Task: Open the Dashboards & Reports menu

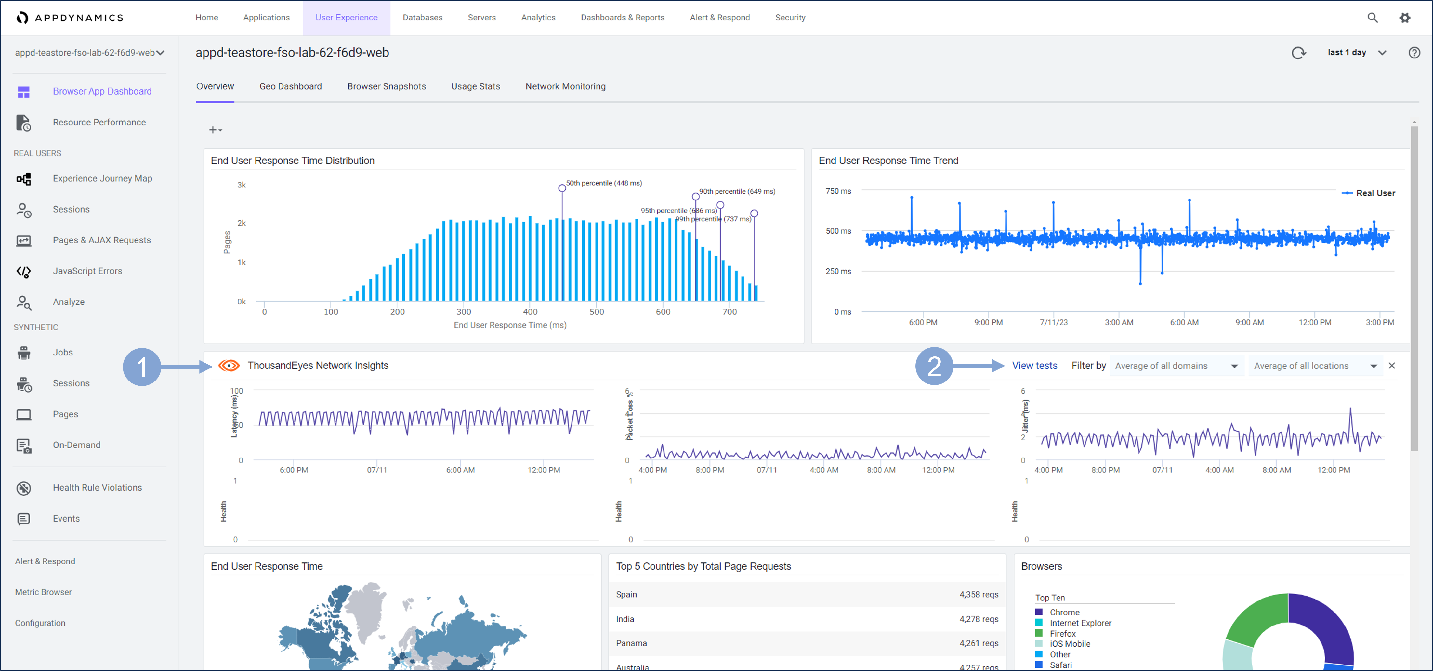Action: 622,18
